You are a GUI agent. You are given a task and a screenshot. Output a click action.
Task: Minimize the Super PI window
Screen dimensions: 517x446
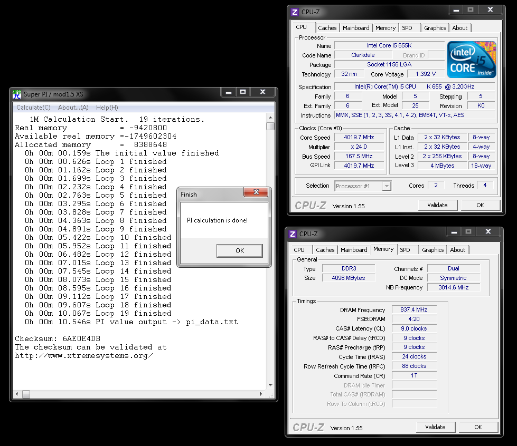point(228,92)
